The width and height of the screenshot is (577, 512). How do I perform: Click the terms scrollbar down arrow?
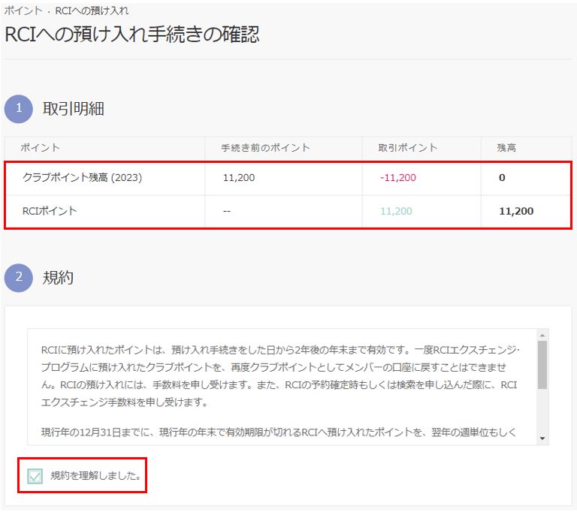(542, 438)
